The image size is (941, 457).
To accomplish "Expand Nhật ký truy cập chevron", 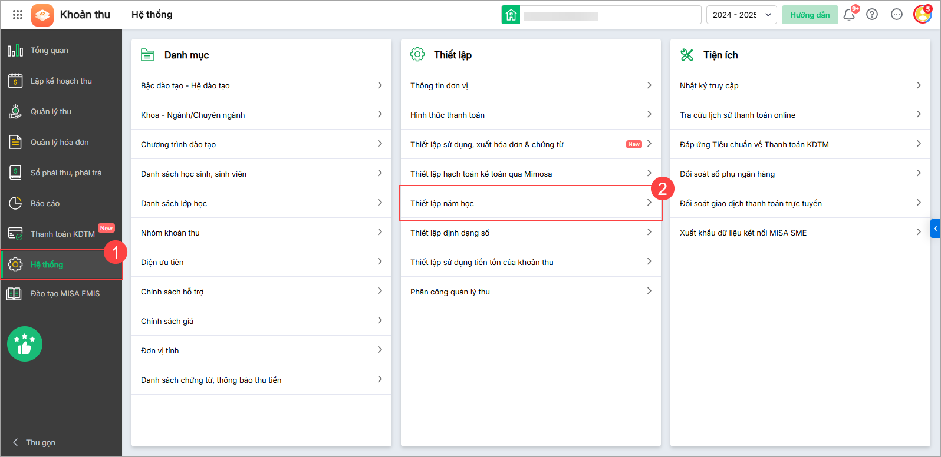I will coord(919,85).
